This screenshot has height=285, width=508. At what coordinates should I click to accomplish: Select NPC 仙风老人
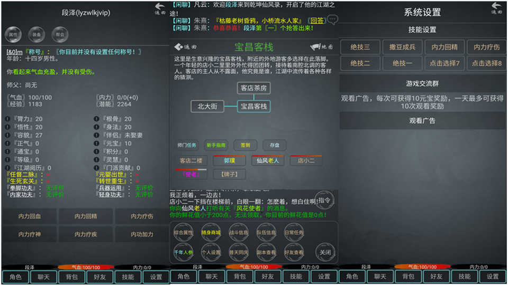point(268,160)
